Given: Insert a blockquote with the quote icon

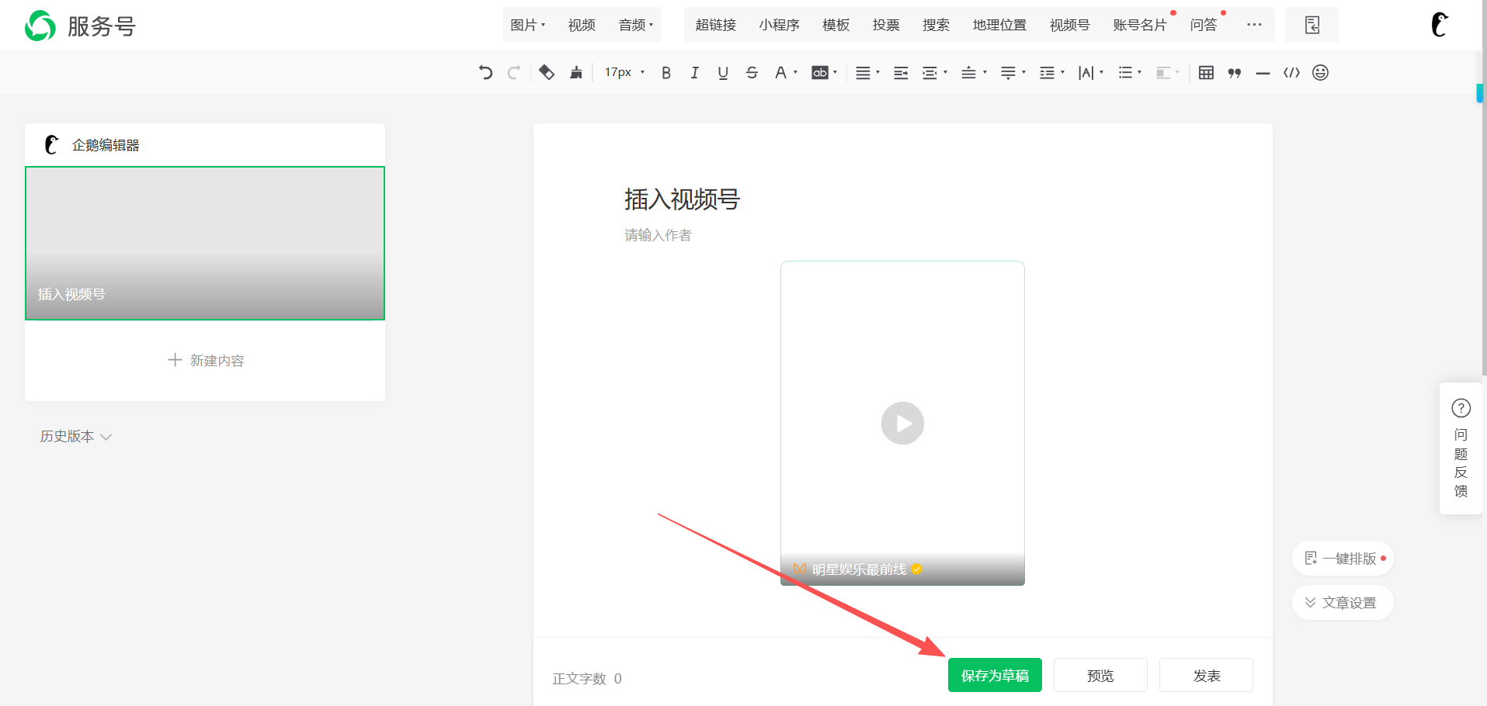Looking at the screenshot, I should 1235,73.
